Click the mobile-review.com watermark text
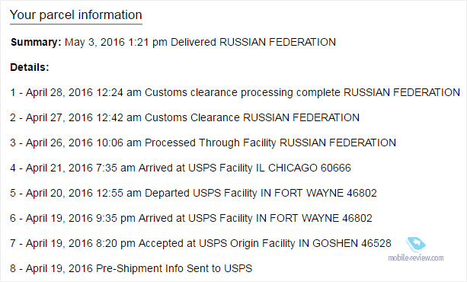Image resolution: width=467 pixels, height=282 pixels. click(416, 258)
